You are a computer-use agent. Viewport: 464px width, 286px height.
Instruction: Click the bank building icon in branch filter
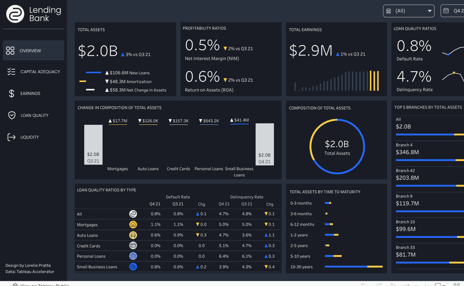pyautogui.click(x=389, y=11)
